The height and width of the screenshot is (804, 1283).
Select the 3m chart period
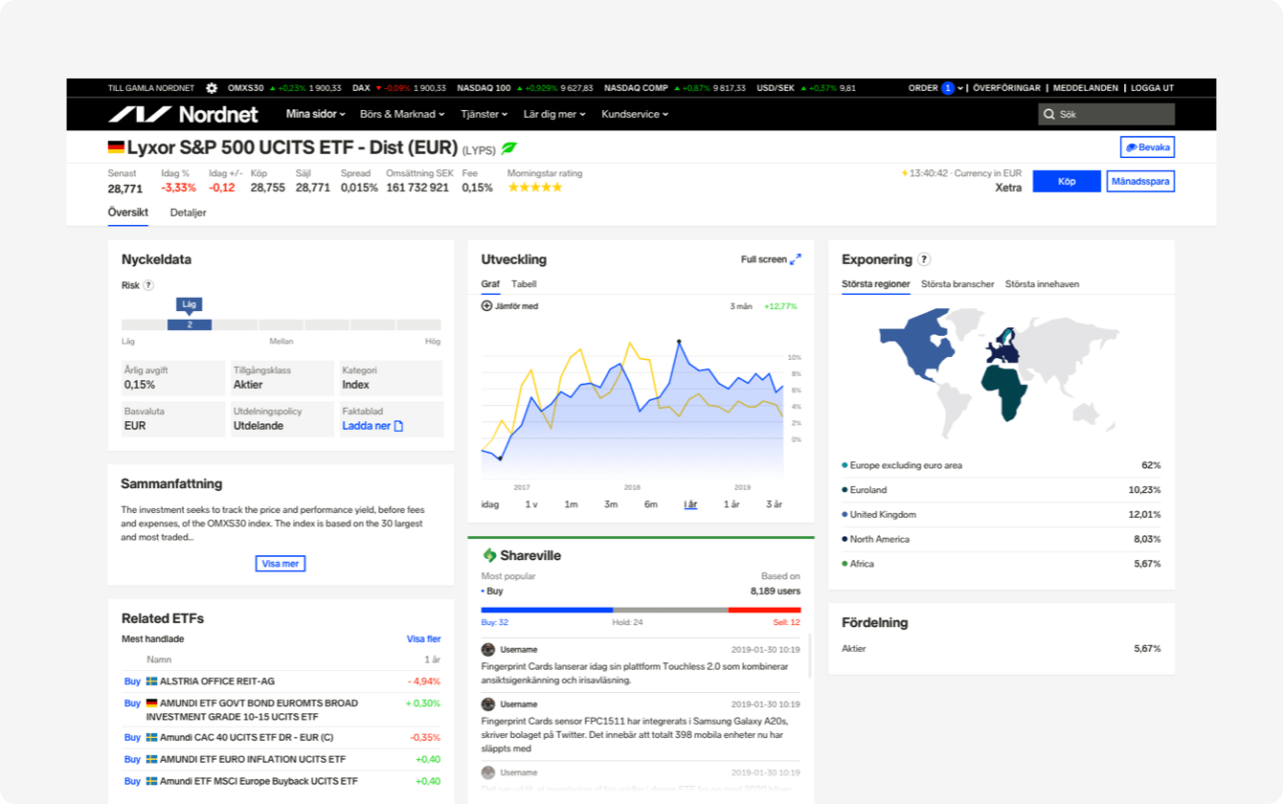click(611, 504)
